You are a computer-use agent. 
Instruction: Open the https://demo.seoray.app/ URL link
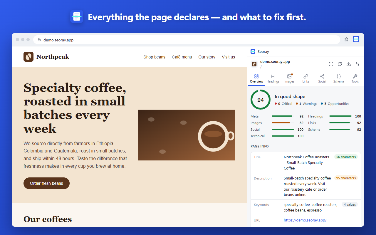click(x=305, y=220)
